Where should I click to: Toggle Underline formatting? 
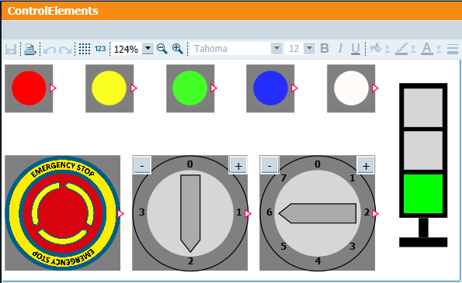pos(356,49)
